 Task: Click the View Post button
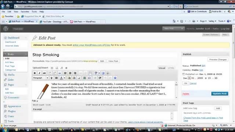pyautogui.click(x=113, y=61)
